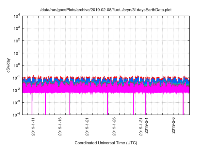Select the 2019-1-16 date label
209x146 pixels.
coord(60,126)
